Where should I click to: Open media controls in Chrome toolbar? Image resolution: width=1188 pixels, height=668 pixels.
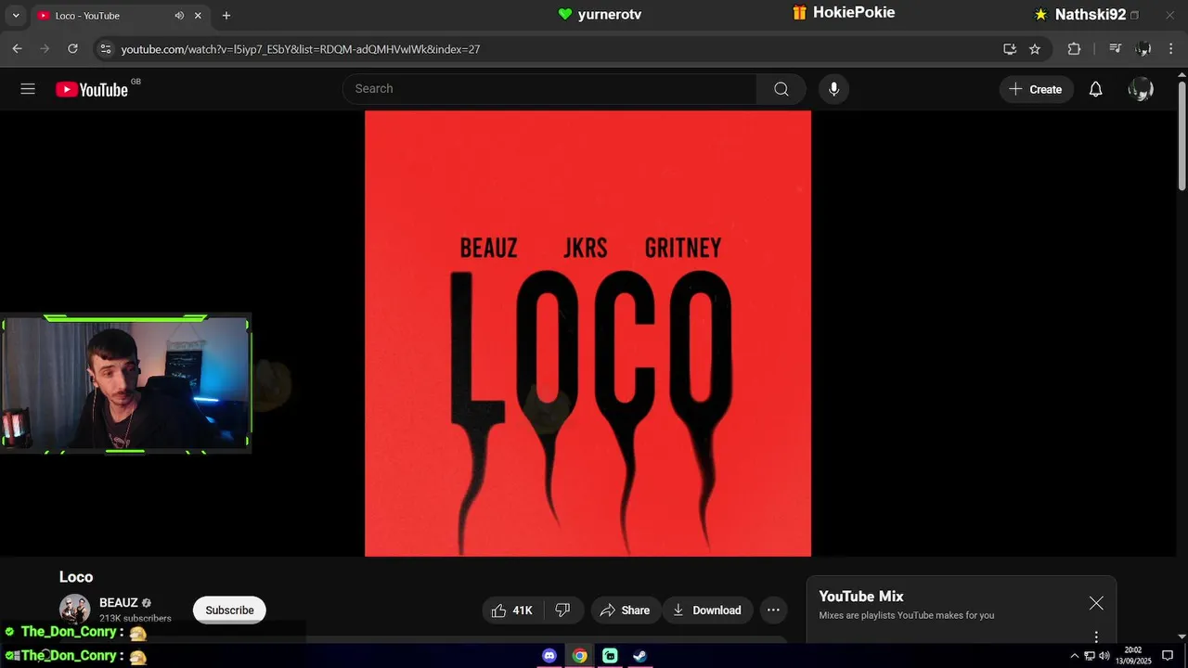1116,49
